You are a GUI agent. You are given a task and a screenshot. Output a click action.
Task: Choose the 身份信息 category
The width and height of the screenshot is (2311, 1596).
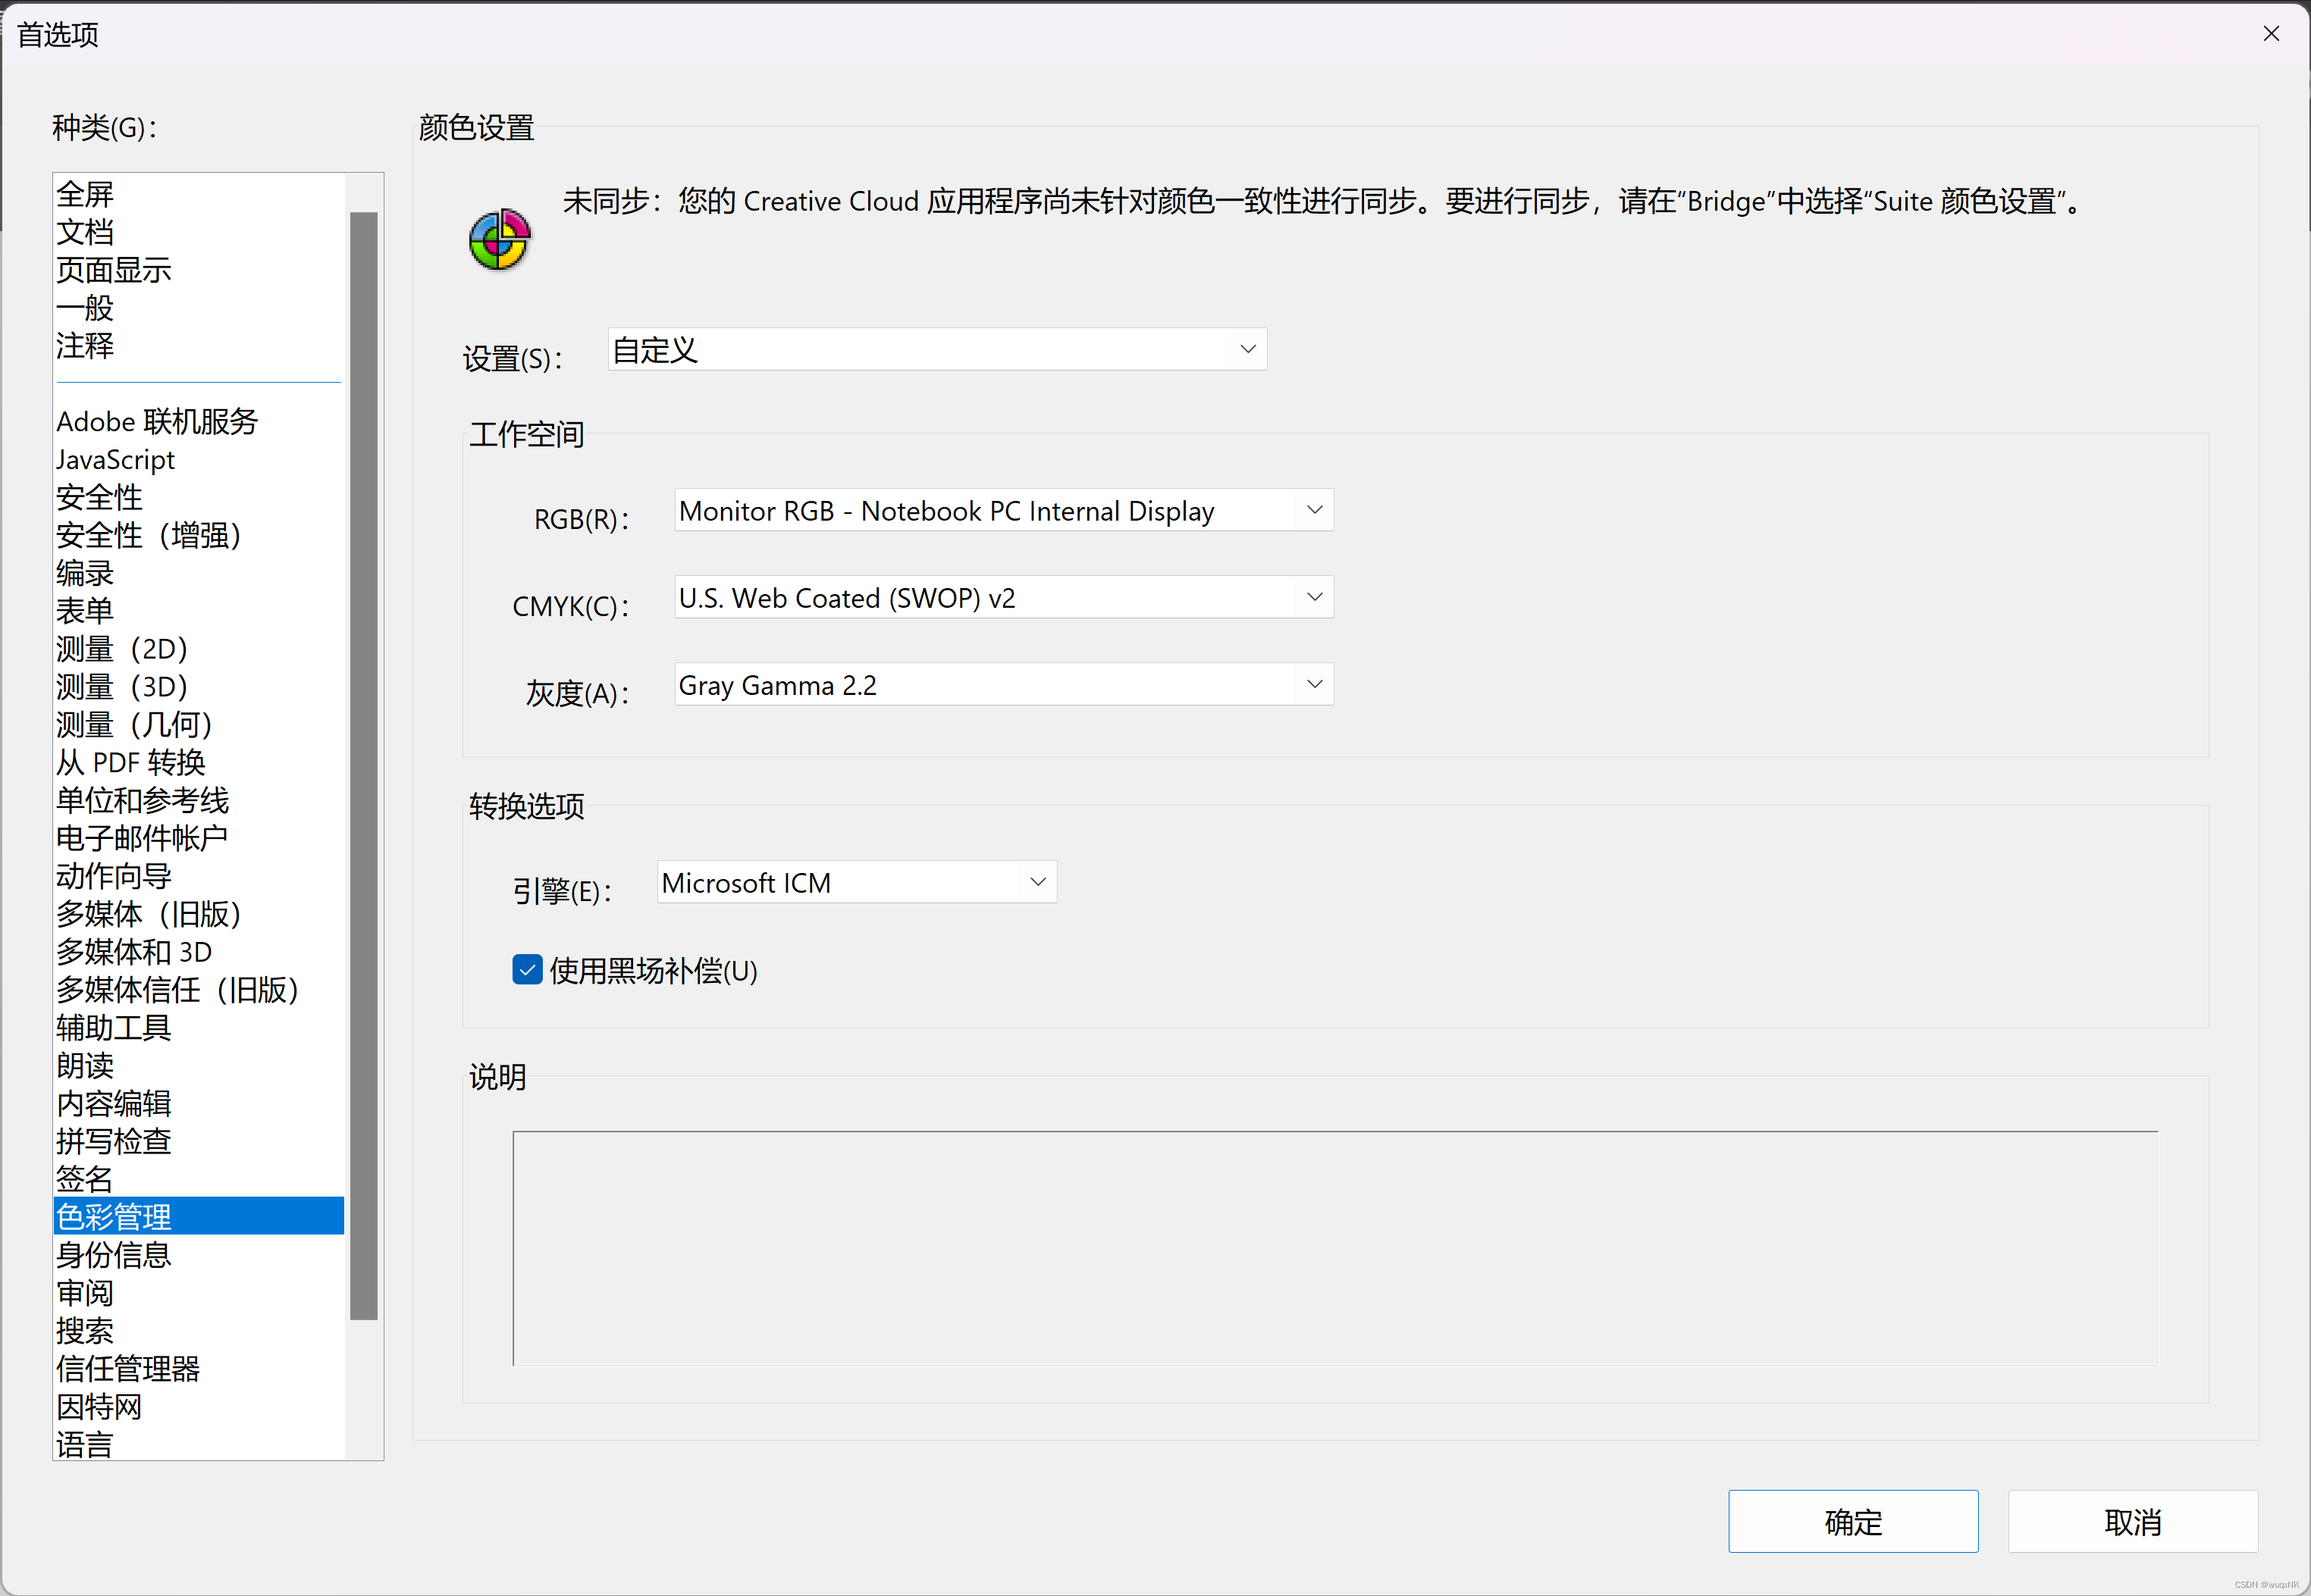(113, 1255)
